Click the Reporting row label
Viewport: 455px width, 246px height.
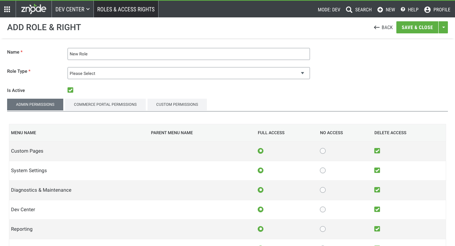point(22,229)
